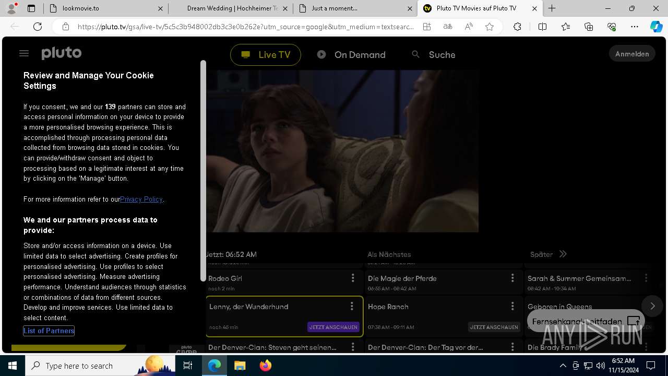Viewport: 668px width, 376px height.
Task: Open a new browser tab
Action: click(x=552, y=8)
